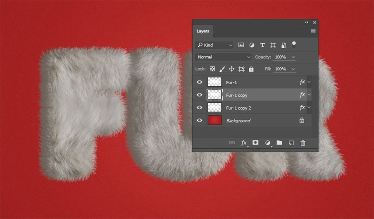Select the Layers tab
Image resolution: width=374 pixels, height=219 pixels.
coord(203,31)
